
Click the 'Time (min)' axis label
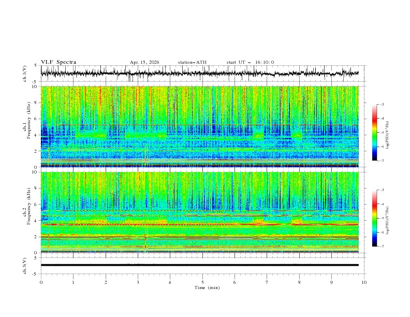(x=207, y=287)
